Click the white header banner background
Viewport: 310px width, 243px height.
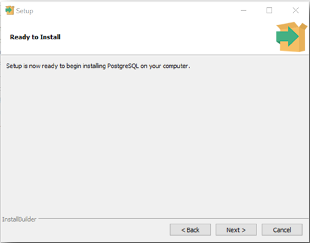pos(163,37)
